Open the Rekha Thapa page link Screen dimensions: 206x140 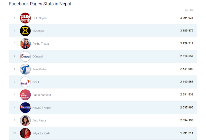(41, 44)
